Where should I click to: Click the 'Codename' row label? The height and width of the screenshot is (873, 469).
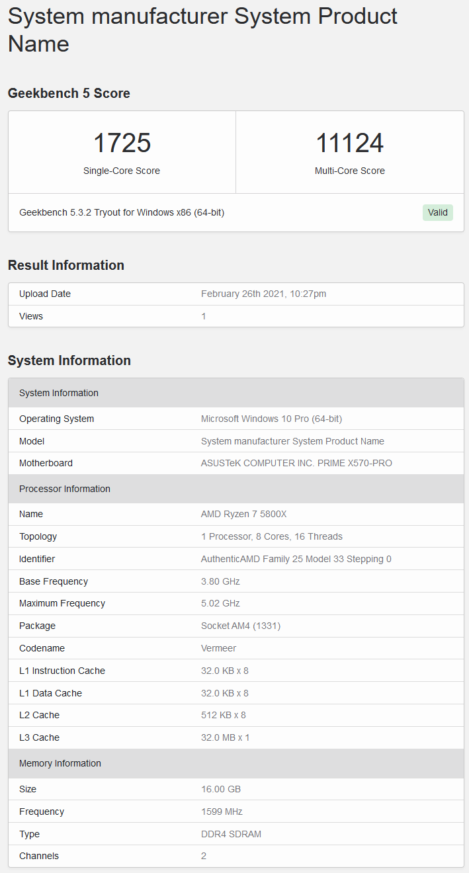pyautogui.click(x=42, y=648)
